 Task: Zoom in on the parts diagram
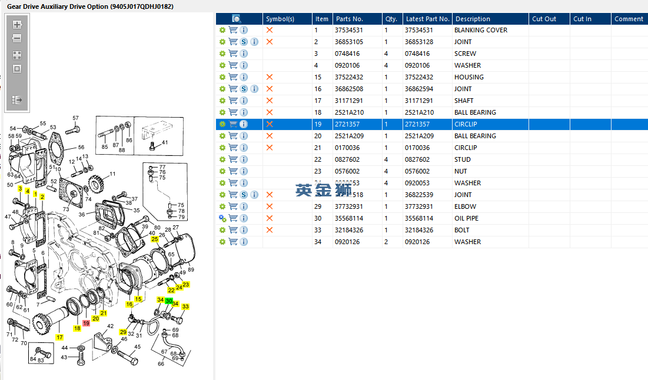tap(17, 25)
